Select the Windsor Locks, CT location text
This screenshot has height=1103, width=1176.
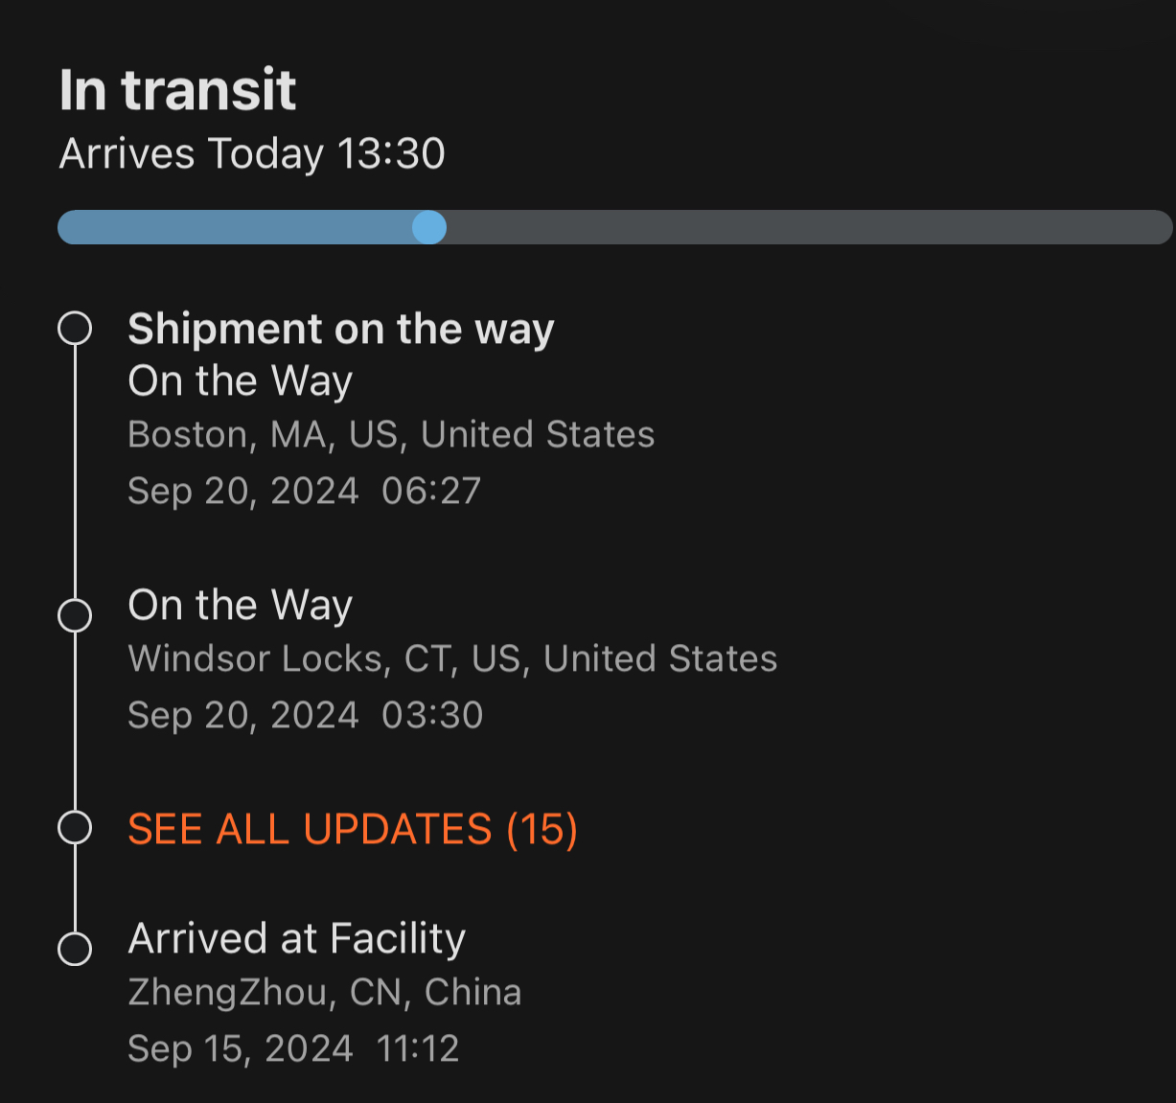(452, 659)
